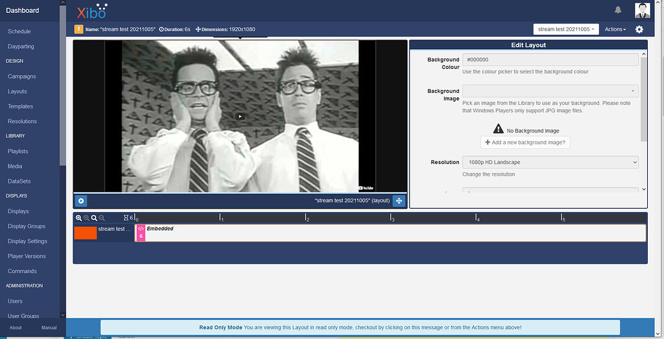Open Display Settings in the sidebar
Screen dimensions: 664x339
(27, 241)
